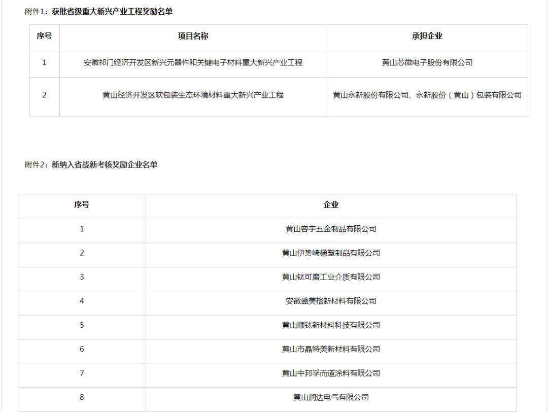The image size is (548, 412).
Task: Select the cell '黄山永新股份有限公司、永新股份（黄山）包装有限公司'
Action: point(427,95)
